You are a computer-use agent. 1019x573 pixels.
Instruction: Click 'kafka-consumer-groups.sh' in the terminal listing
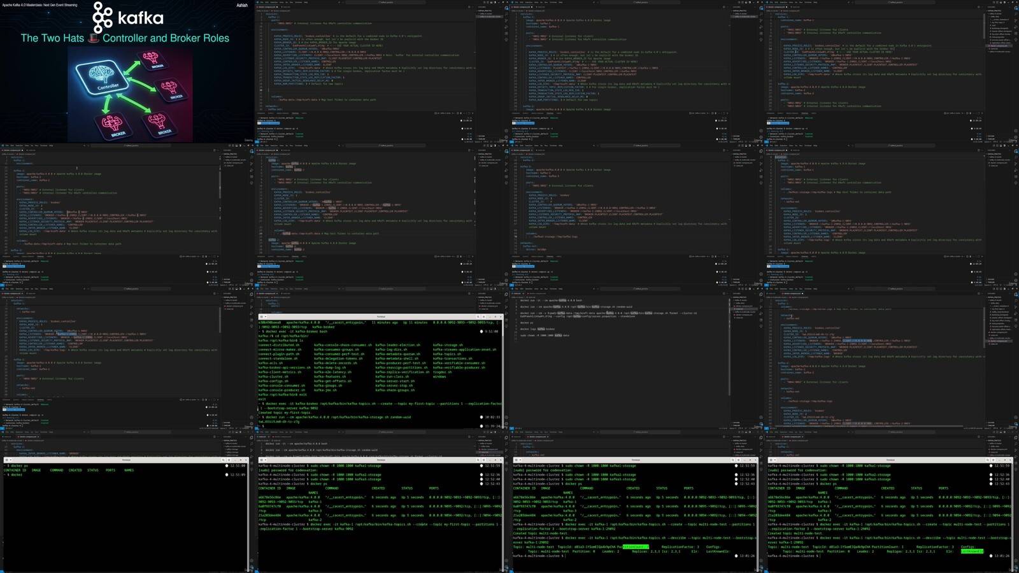336,350
